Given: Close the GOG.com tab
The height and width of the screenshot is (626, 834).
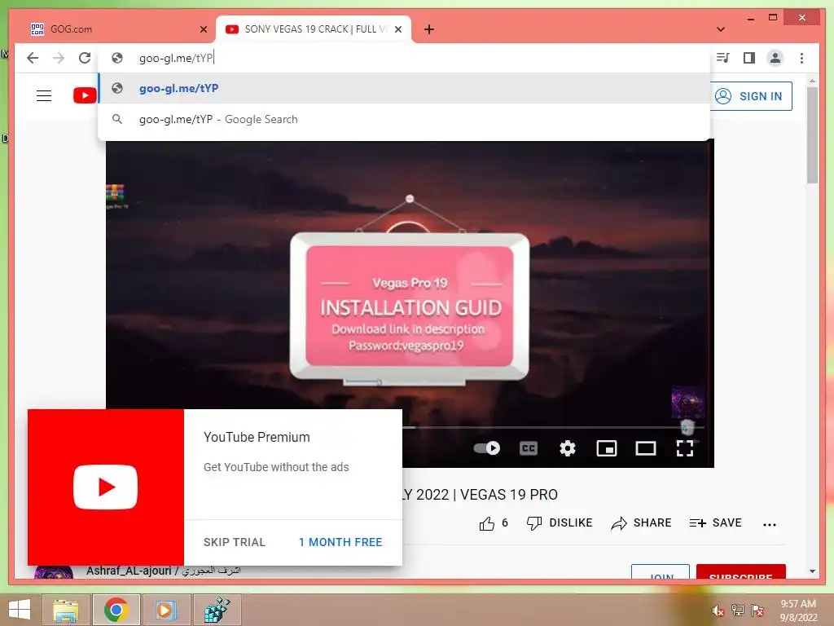Looking at the screenshot, I should (x=203, y=29).
